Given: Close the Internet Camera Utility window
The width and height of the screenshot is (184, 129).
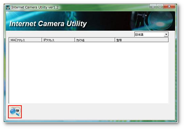Looking at the screenshot, I should [169, 6].
